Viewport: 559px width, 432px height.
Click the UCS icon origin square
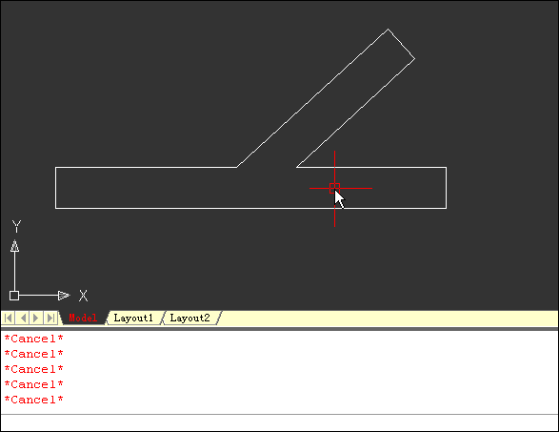14,296
